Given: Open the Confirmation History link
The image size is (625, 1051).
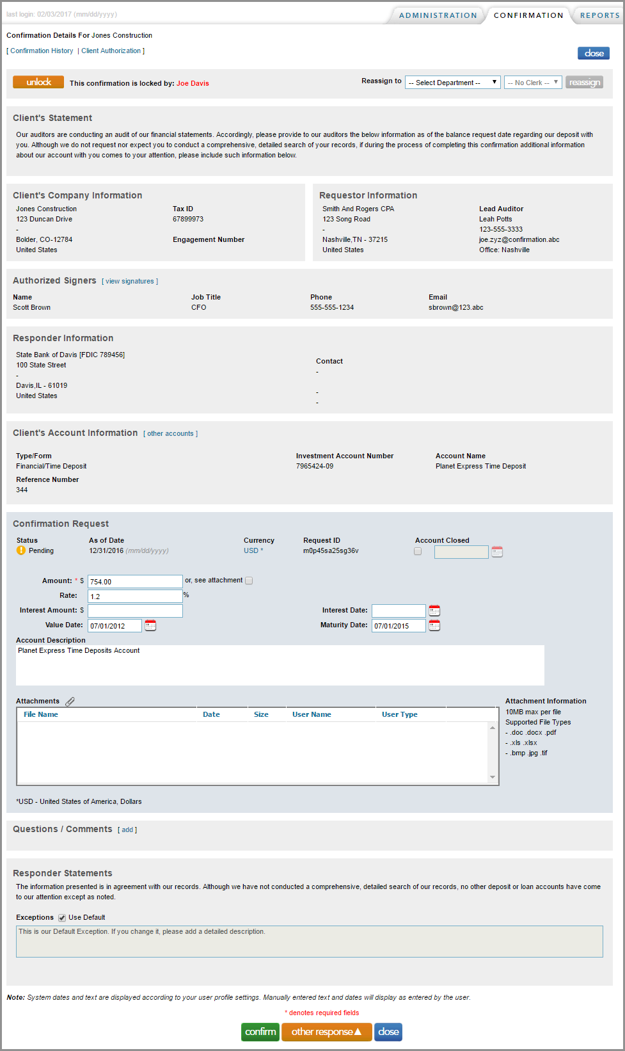Looking at the screenshot, I should 42,51.
